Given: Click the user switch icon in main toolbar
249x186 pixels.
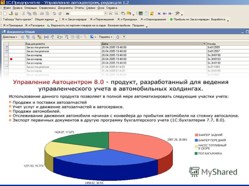Looking at the screenshot, I should [x=152, y=13].
